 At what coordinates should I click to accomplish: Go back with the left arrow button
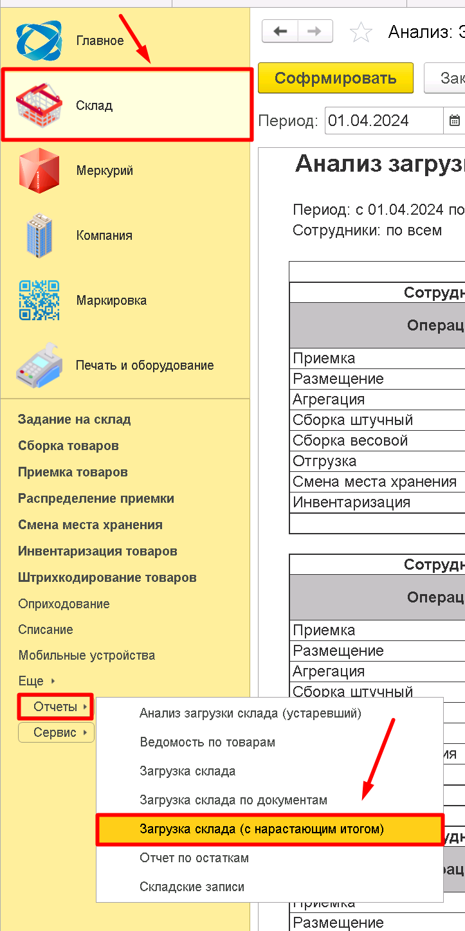pyautogui.click(x=280, y=31)
